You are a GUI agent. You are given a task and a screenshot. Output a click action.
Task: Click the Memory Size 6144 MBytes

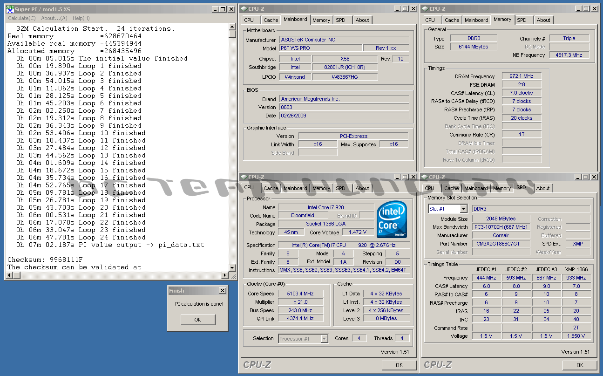[x=474, y=47]
